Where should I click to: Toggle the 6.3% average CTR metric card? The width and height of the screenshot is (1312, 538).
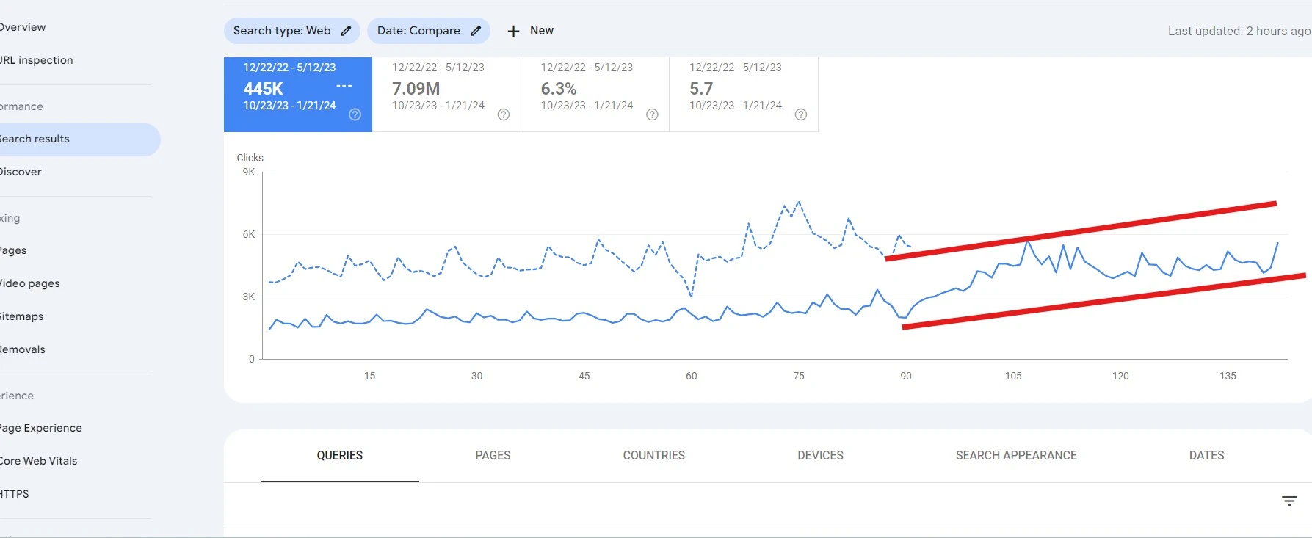click(587, 90)
